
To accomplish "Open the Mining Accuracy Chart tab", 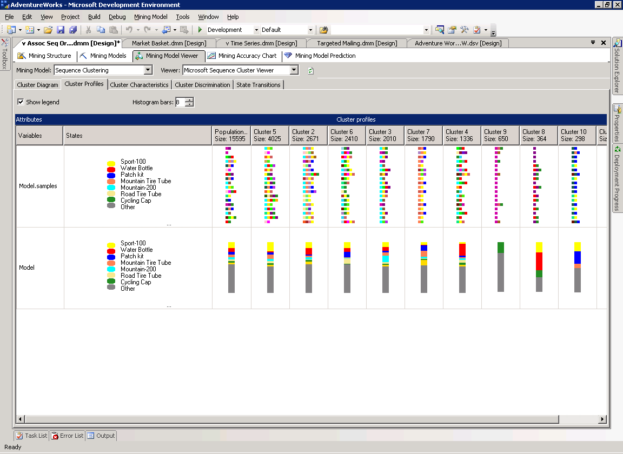I will coord(242,56).
